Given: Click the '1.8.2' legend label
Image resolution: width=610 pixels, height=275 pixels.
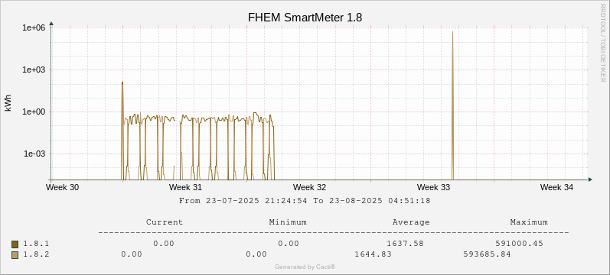Looking at the screenshot, I should coord(36,254).
